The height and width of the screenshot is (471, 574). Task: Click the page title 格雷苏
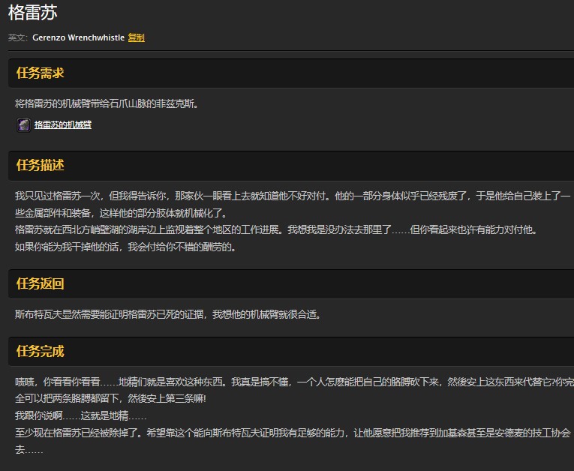[32, 13]
